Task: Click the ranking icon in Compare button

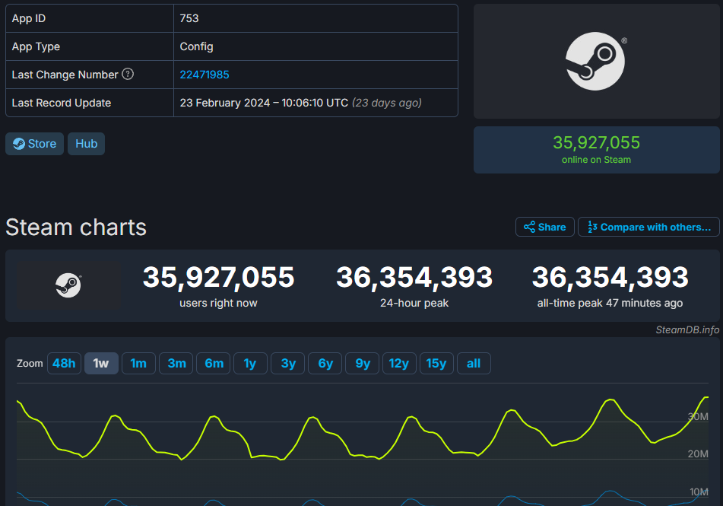Action: [592, 227]
